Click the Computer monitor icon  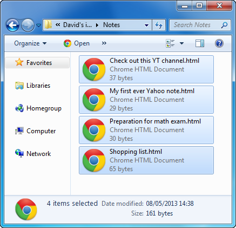[19, 131]
